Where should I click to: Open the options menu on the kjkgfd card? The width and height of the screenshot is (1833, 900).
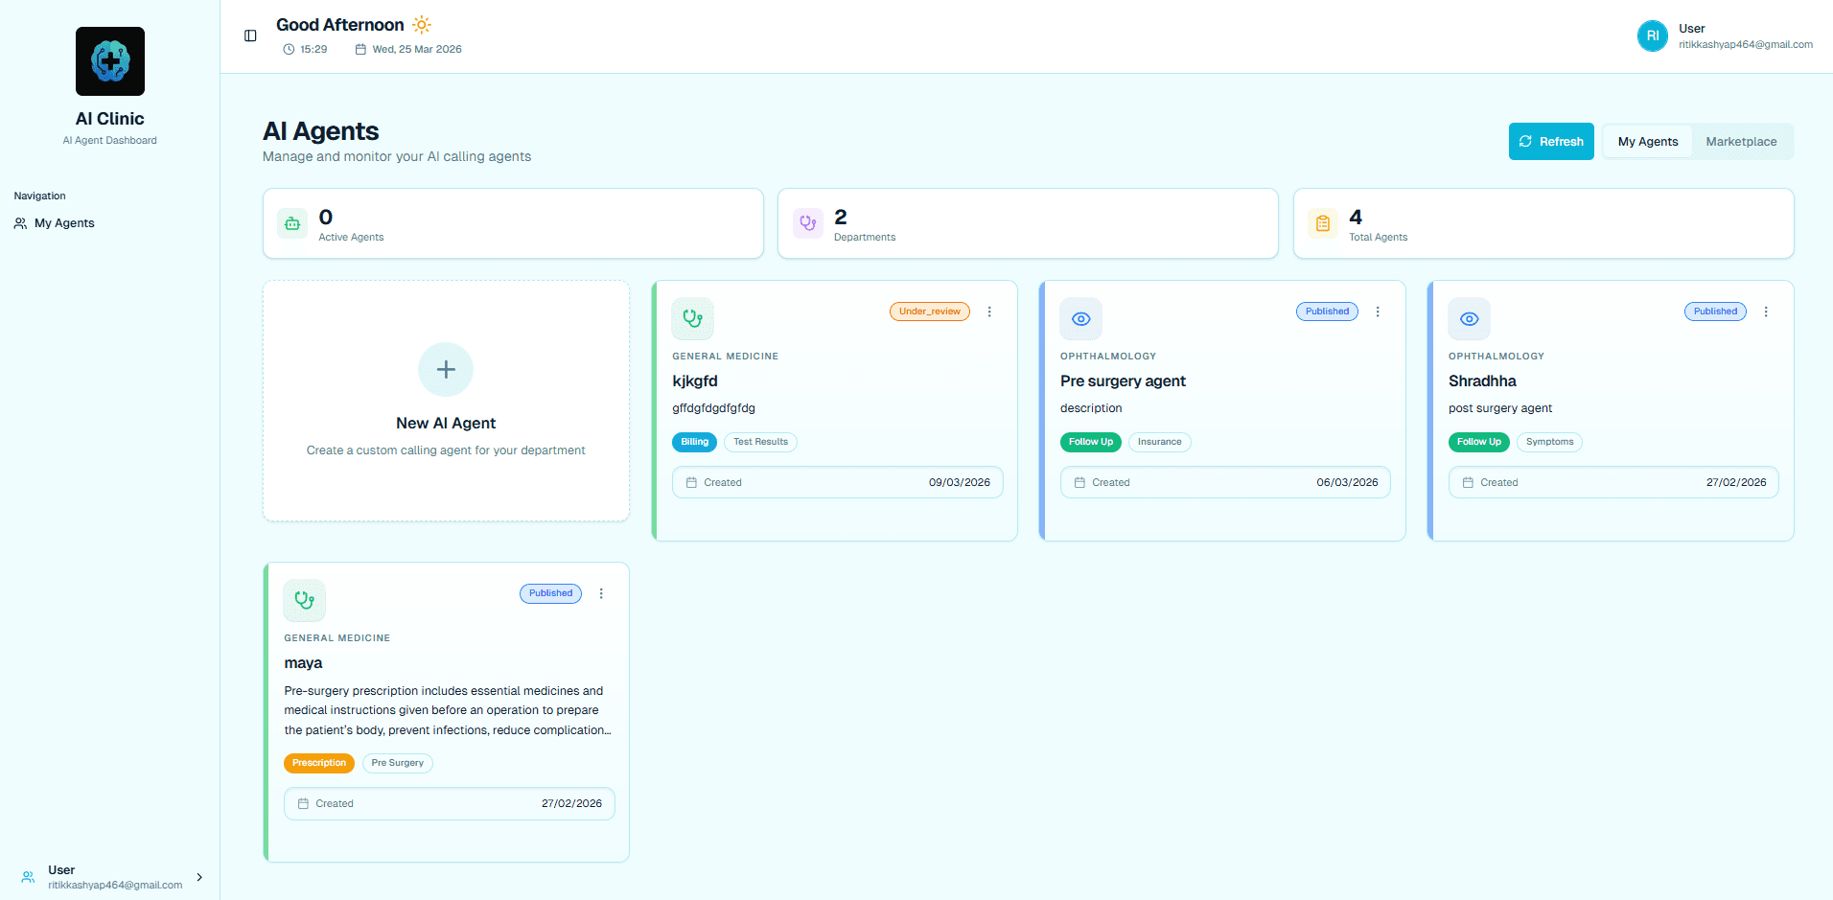click(989, 312)
